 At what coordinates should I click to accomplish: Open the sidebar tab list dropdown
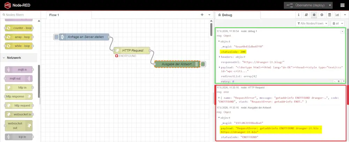pyautogui.click(x=345, y=15)
